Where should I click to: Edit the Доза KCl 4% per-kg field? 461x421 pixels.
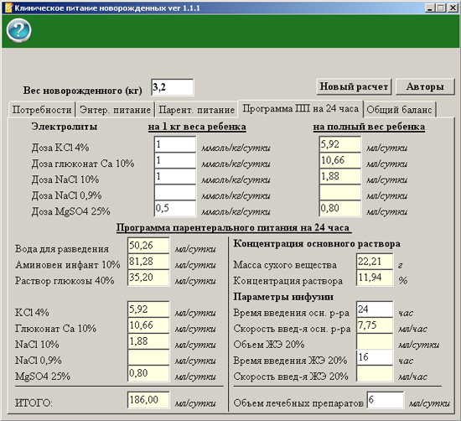pos(175,144)
